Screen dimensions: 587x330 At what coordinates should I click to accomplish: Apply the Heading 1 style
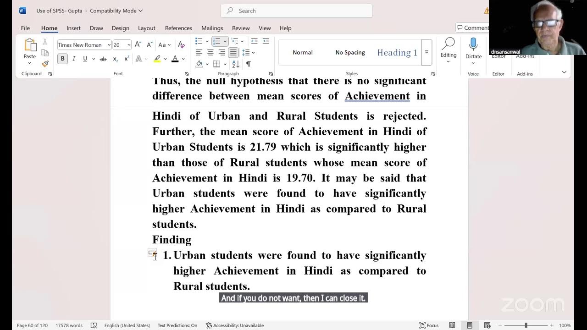(397, 52)
